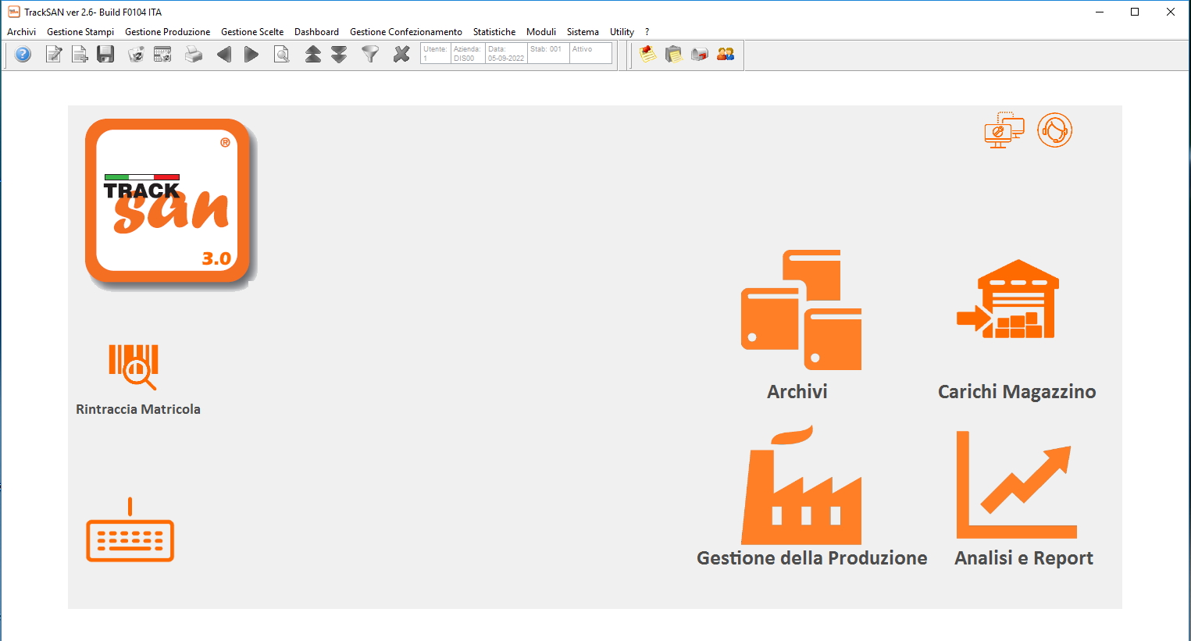
Task: Click the document search magnifier icon
Action: (281, 54)
